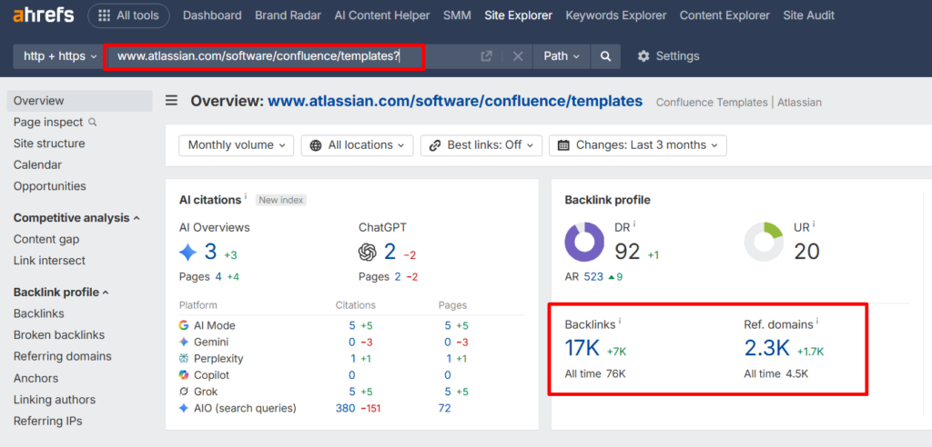The height and width of the screenshot is (447, 932).
Task: Click the Backlinks metric info icon
Action: pyautogui.click(x=619, y=321)
